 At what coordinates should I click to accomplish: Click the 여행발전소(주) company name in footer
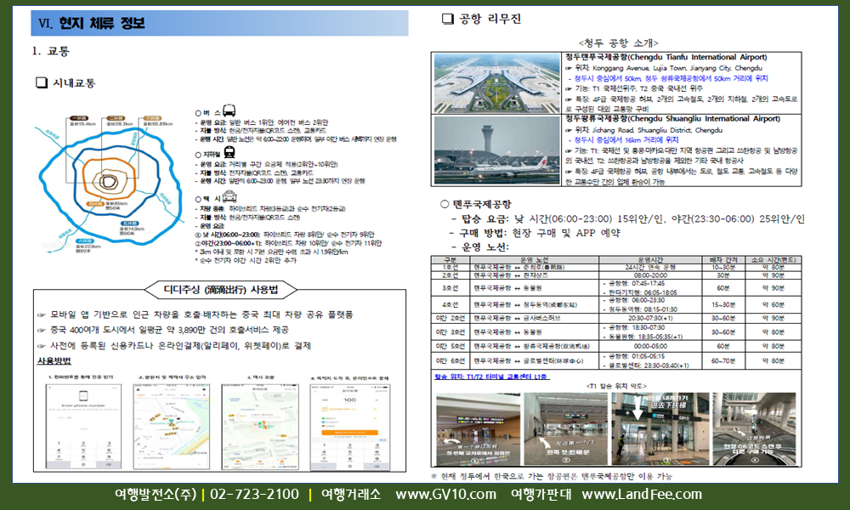pyautogui.click(x=156, y=495)
